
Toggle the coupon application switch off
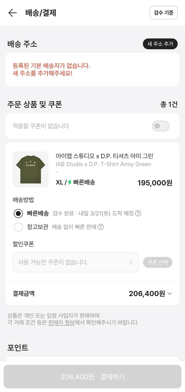[160, 126]
